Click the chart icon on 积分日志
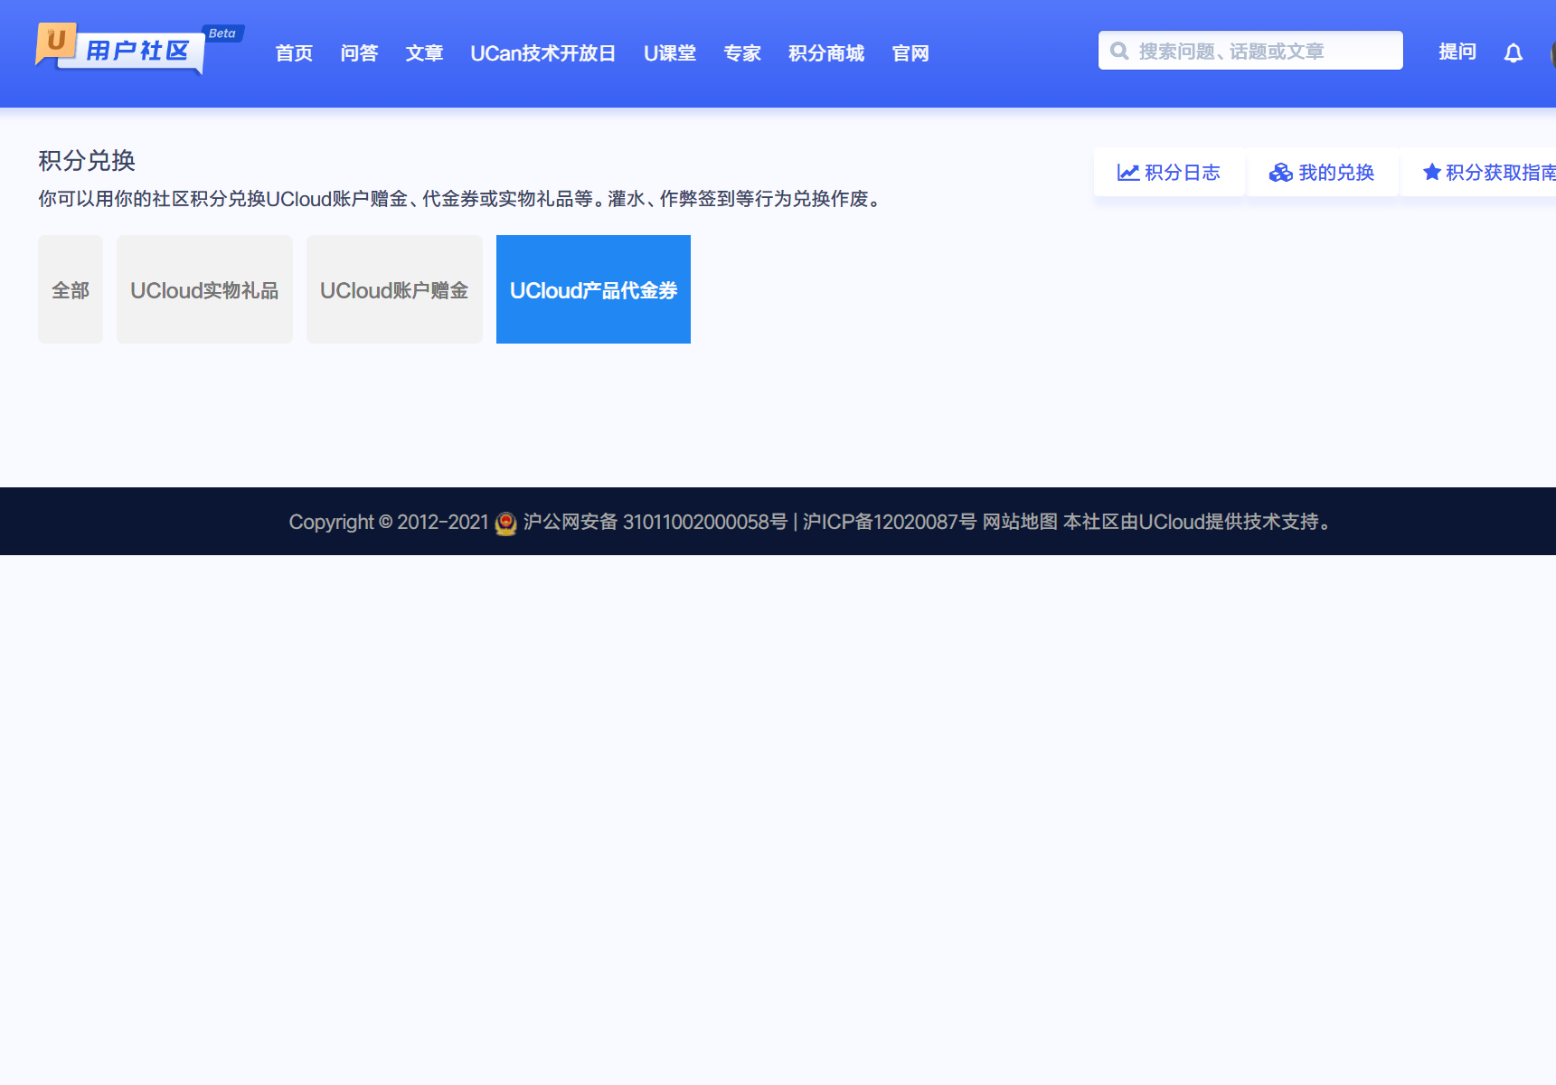Image resolution: width=1556 pixels, height=1085 pixels. coord(1128,173)
